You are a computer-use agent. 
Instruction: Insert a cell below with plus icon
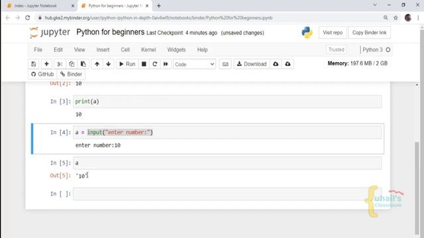(46, 64)
